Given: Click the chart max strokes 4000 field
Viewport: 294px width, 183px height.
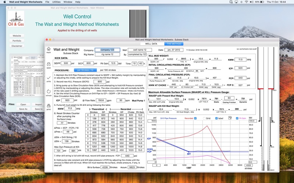Looking at the screenshot, I should [248, 165].
